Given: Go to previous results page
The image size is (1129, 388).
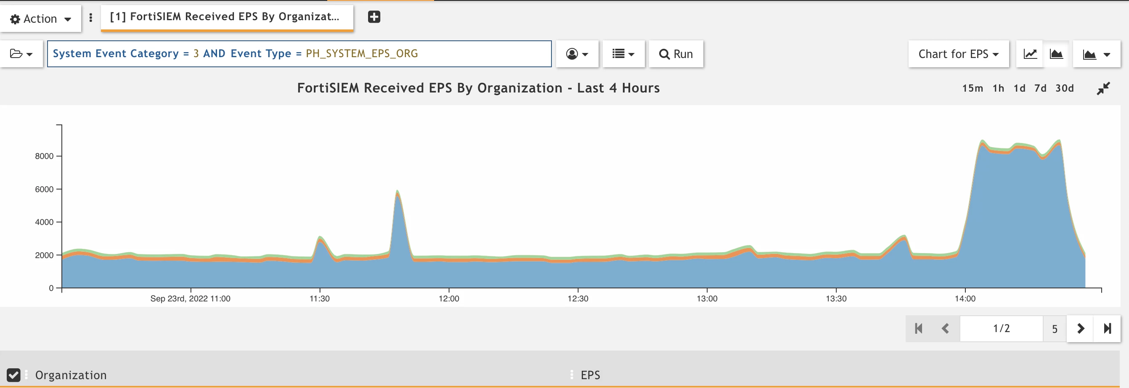Looking at the screenshot, I should pos(945,328).
